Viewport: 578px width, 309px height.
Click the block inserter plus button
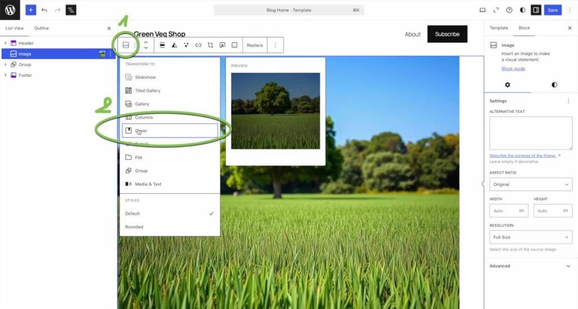(30, 10)
